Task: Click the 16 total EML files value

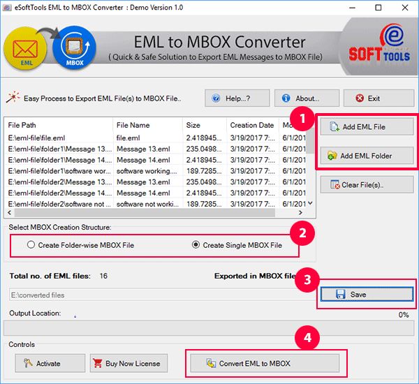Action: tap(103, 276)
